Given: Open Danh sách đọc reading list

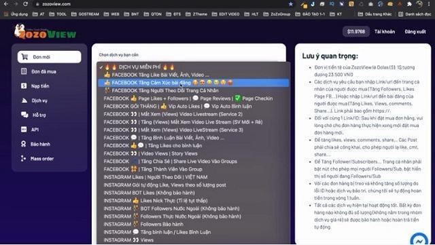Looking at the screenshot, I should point(415,14).
